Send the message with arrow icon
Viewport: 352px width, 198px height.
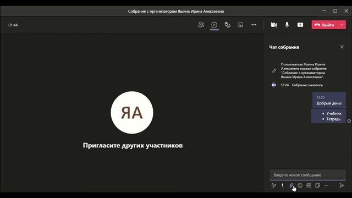pos(342,185)
